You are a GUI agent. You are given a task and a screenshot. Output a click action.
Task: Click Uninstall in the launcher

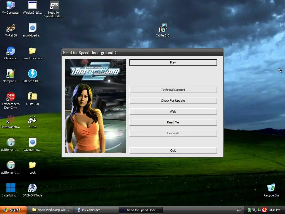[x=173, y=133]
